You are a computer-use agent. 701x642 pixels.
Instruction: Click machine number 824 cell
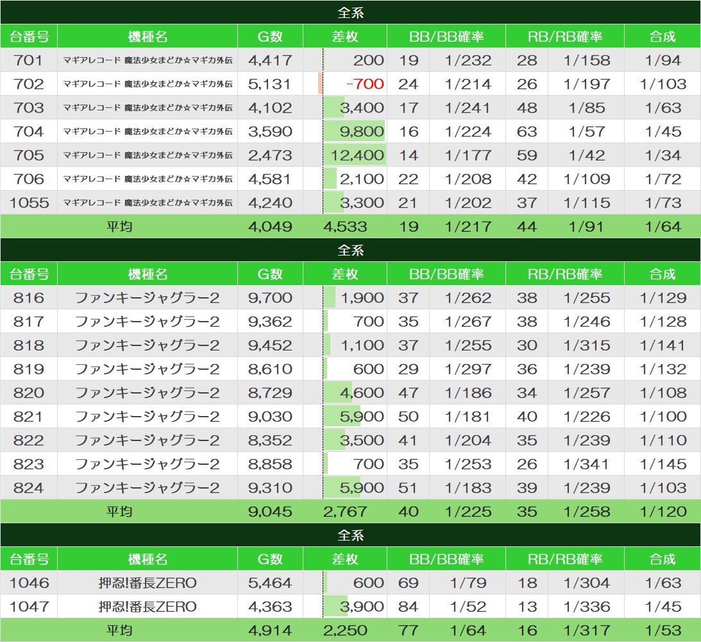click(29, 487)
